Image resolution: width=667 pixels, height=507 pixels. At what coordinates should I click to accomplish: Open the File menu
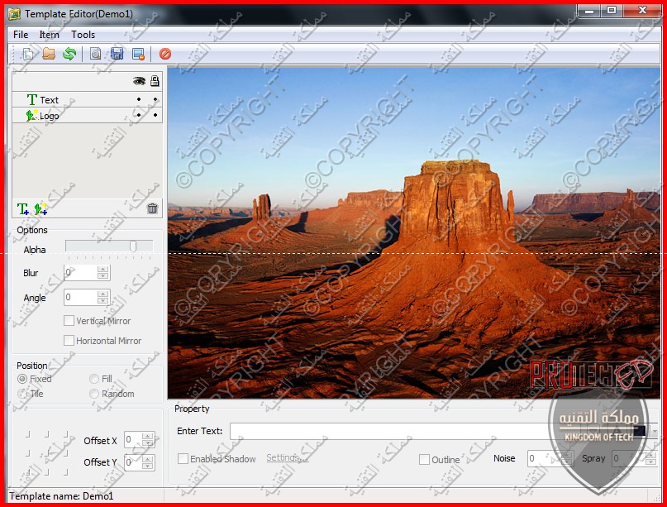tap(21, 35)
